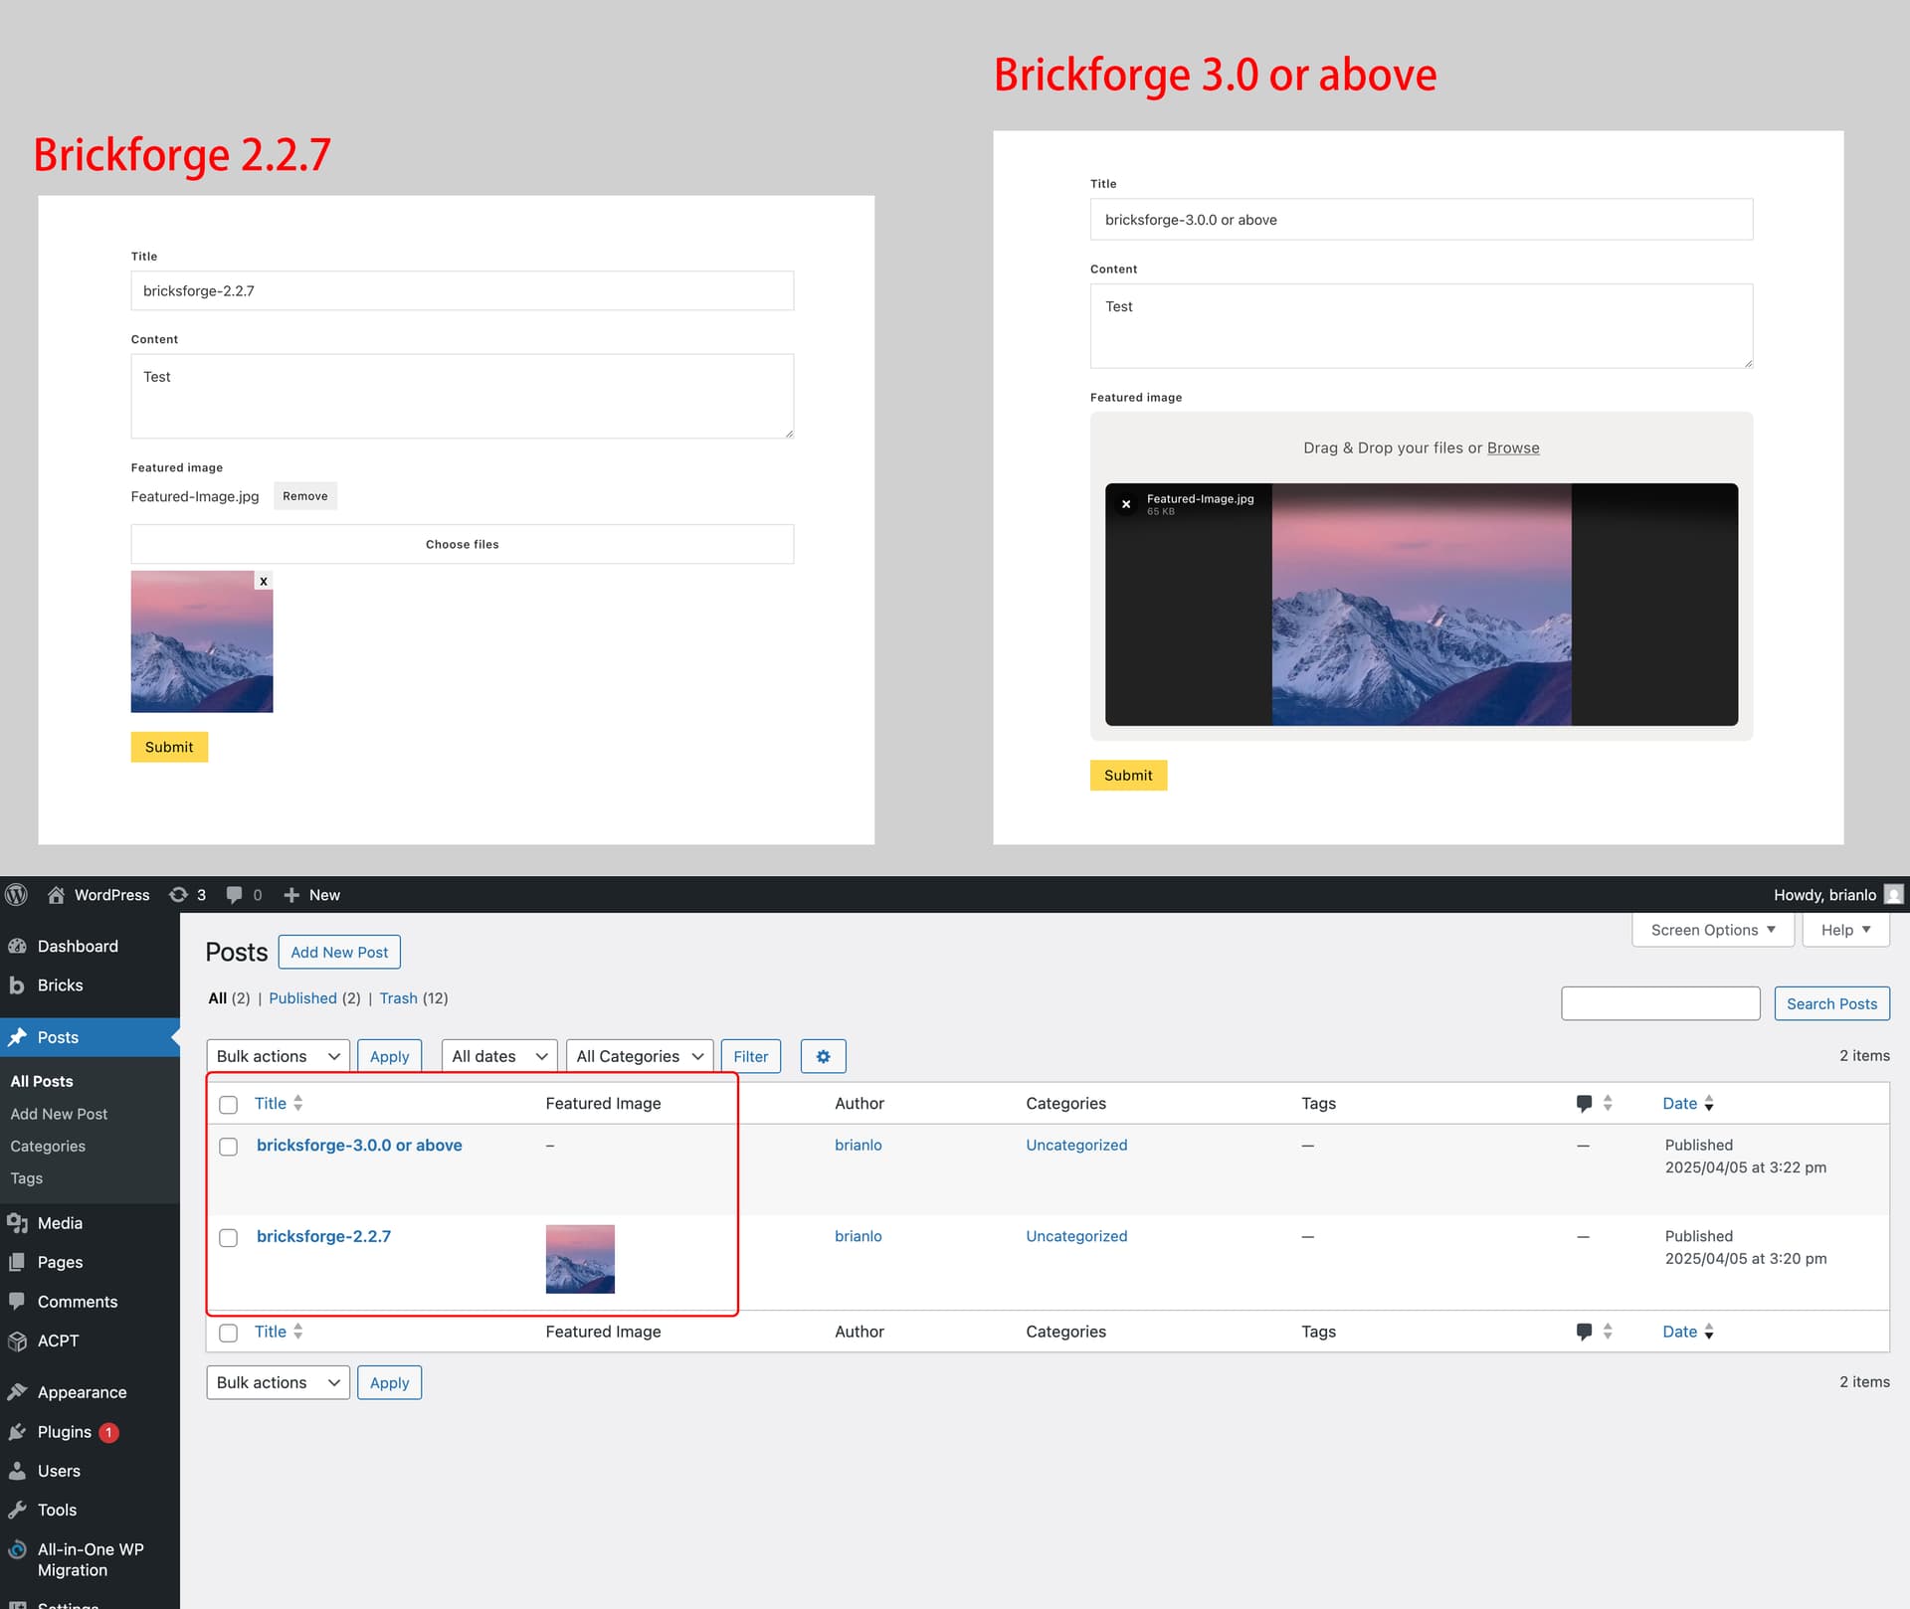Open the Comments menu in sidebar
The height and width of the screenshot is (1609, 1910).
[77, 1302]
